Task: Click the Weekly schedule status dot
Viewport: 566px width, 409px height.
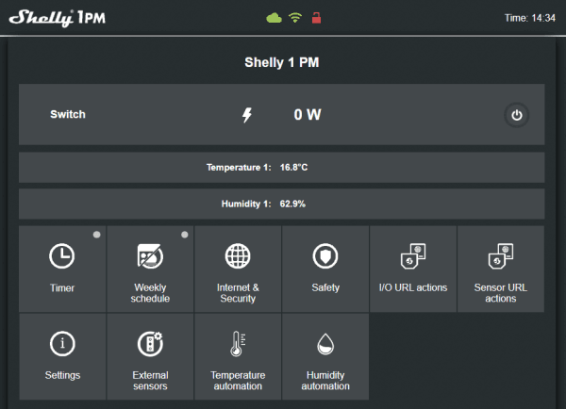Action: coord(184,235)
